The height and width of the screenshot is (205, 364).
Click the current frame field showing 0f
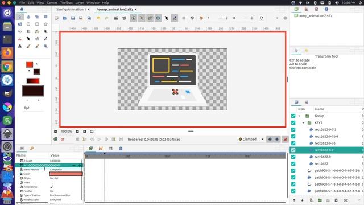coord(66,139)
